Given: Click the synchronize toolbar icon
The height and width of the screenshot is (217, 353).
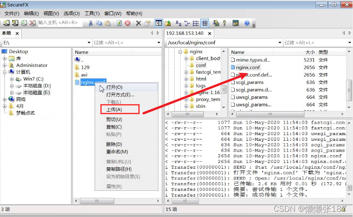Looking at the screenshot, I should click(x=216, y=23).
